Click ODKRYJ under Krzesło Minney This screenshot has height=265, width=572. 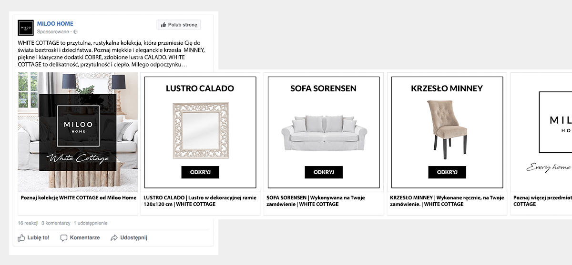coord(447,172)
